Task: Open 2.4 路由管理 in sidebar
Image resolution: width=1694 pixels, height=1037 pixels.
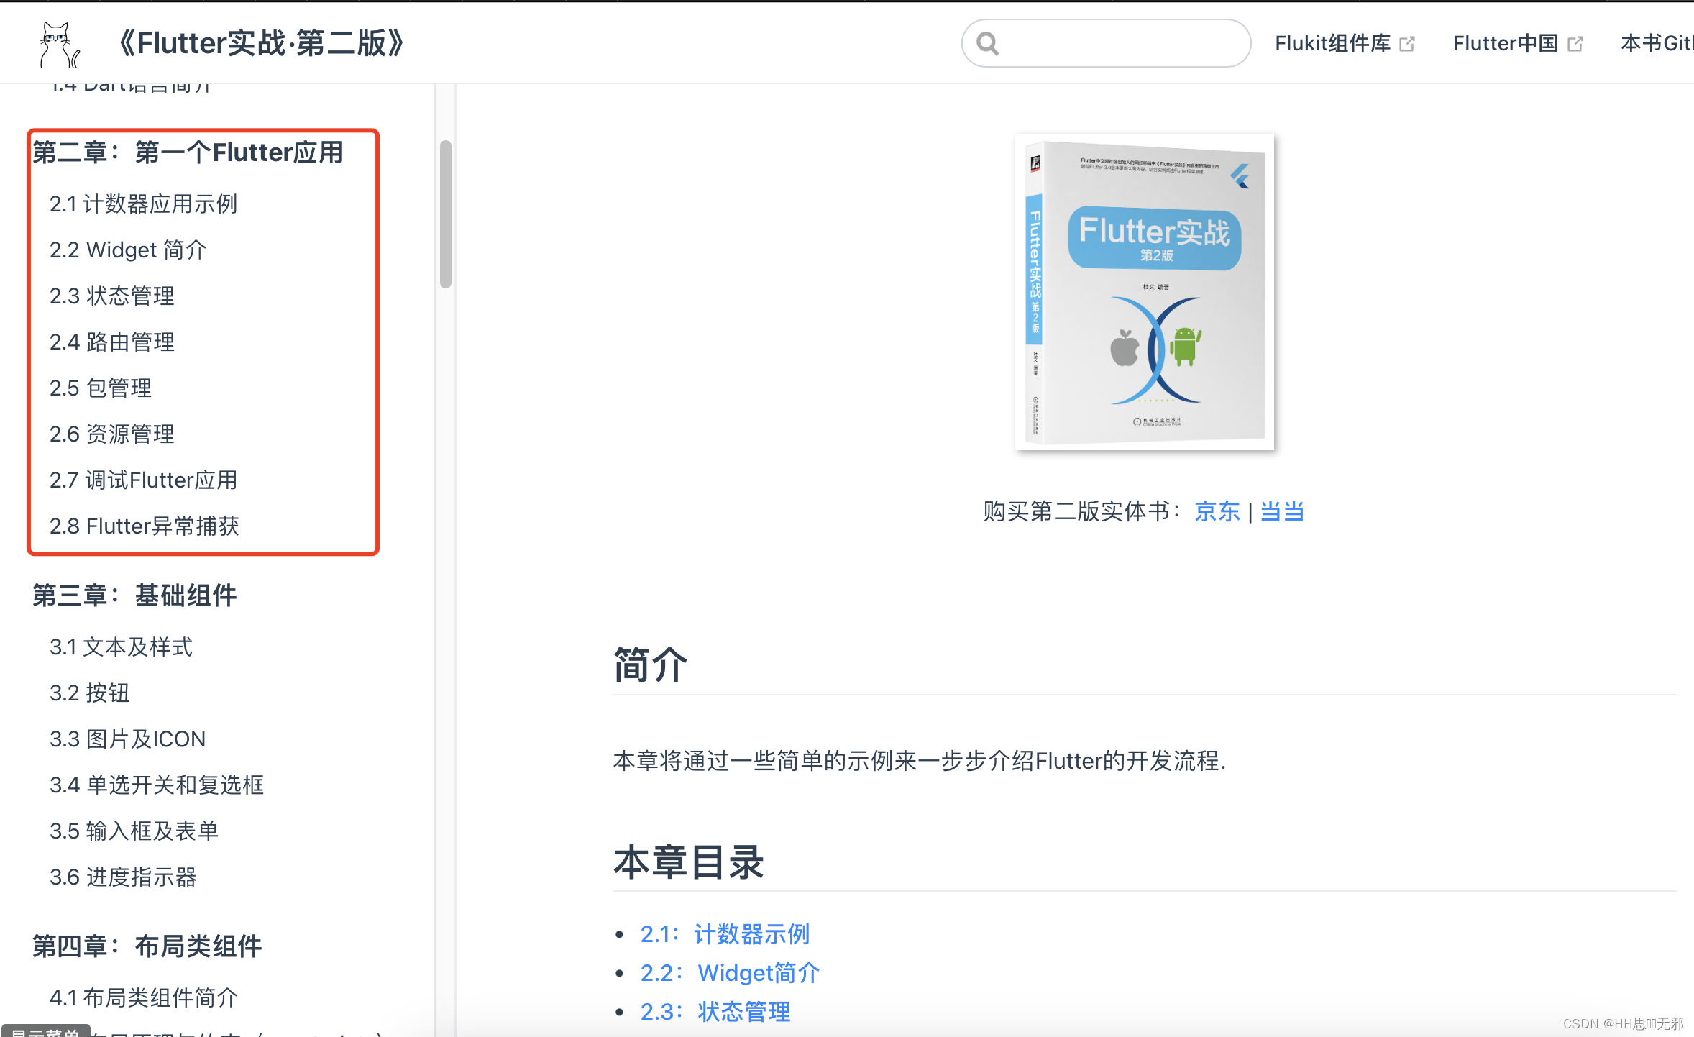Action: click(x=111, y=342)
